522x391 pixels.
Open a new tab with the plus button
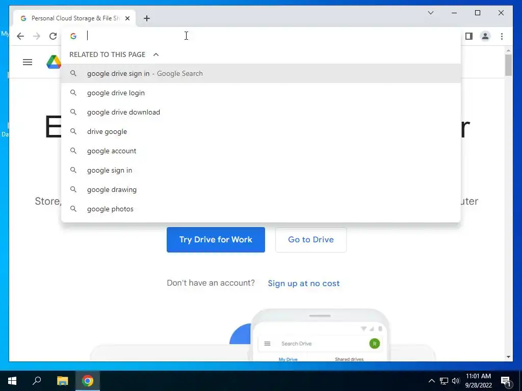click(147, 18)
